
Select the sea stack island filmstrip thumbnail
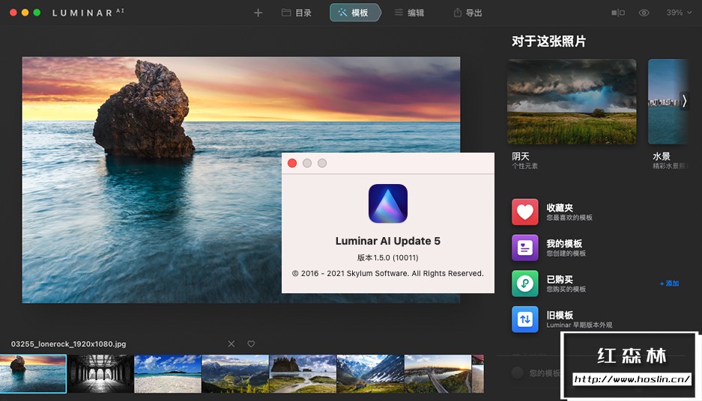tap(303, 374)
